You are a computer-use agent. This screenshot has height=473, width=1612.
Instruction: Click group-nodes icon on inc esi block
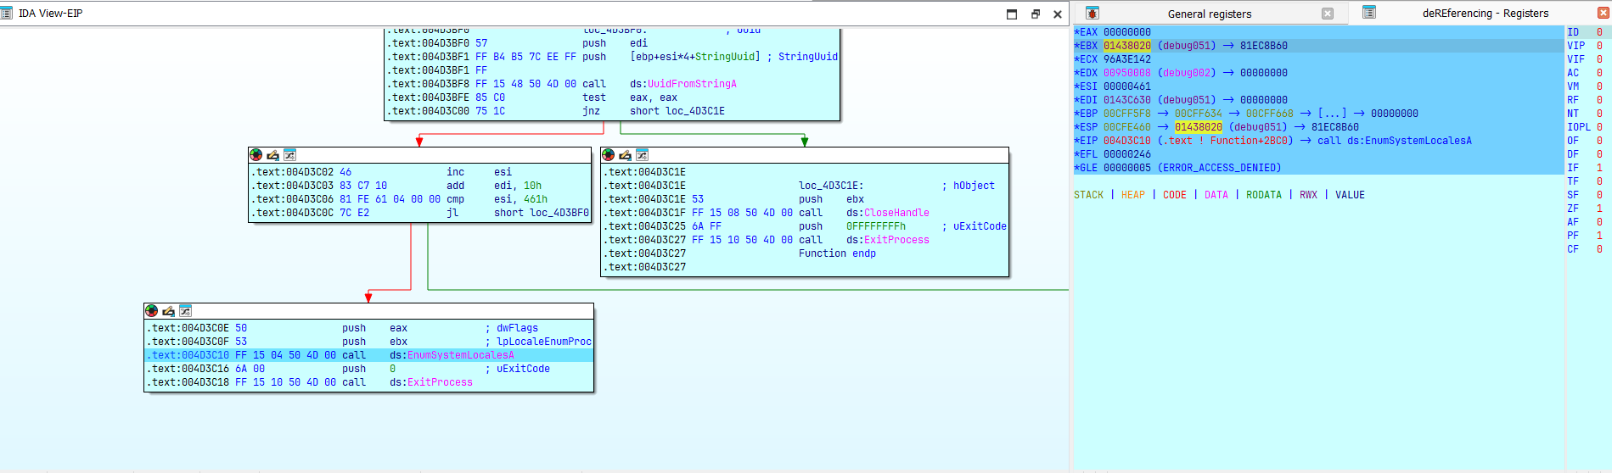point(289,155)
